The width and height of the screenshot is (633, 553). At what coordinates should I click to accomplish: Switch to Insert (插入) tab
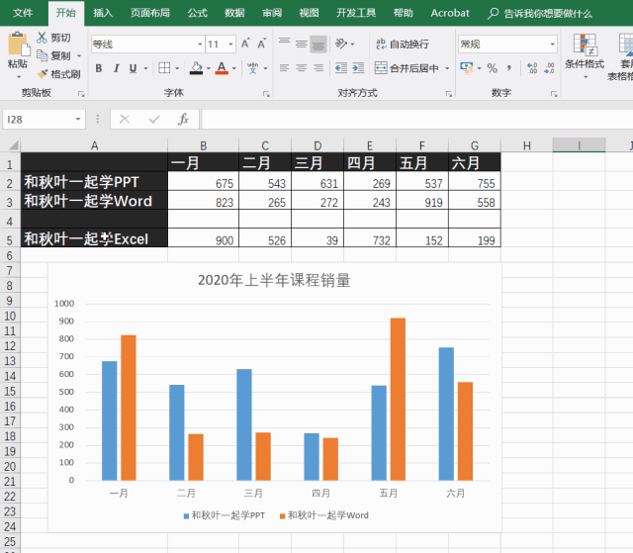[103, 13]
